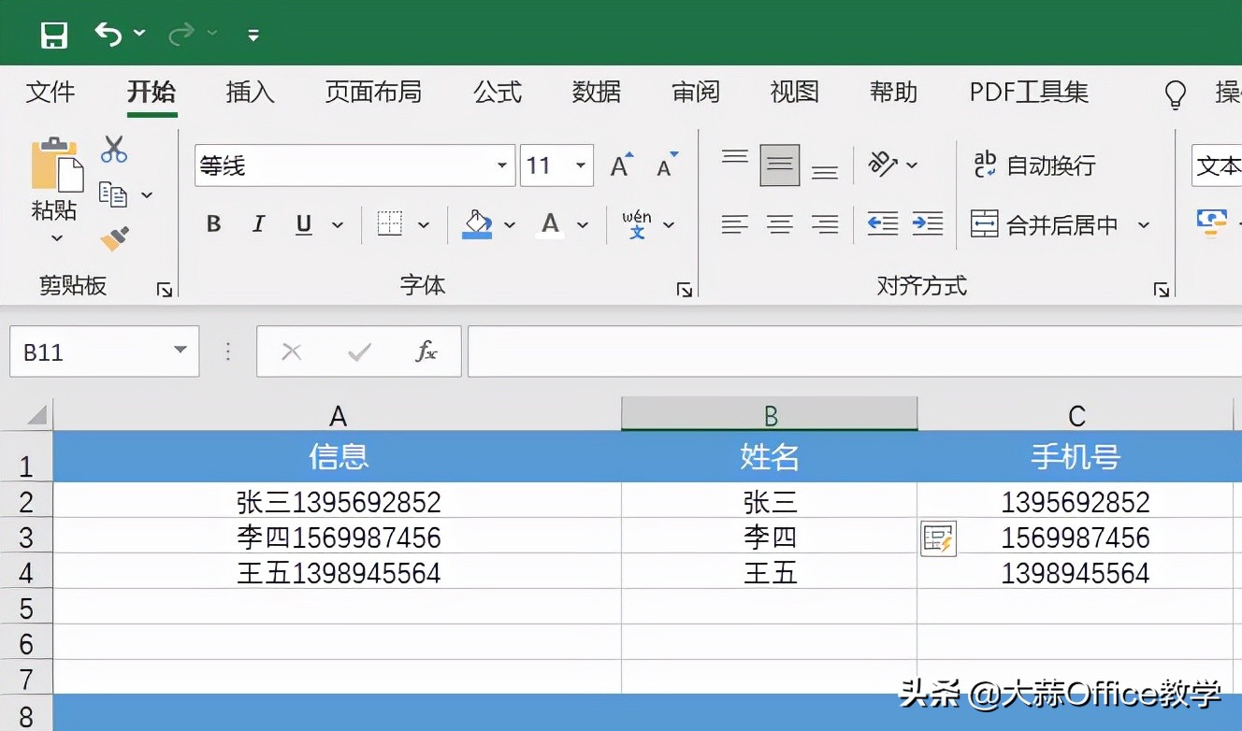This screenshot has height=731, width=1242.
Task: Apply italic formatting
Action: [258, 224]
